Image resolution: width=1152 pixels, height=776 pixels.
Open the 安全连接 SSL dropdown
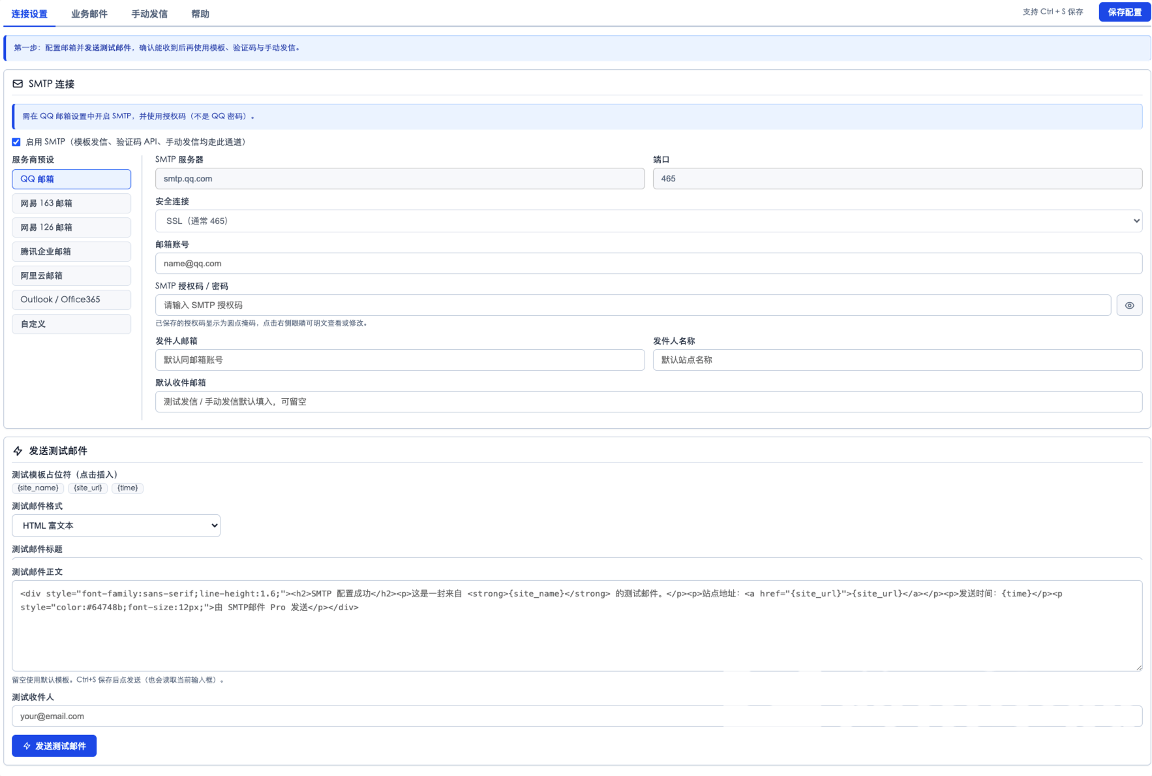(x=648, y=221)
